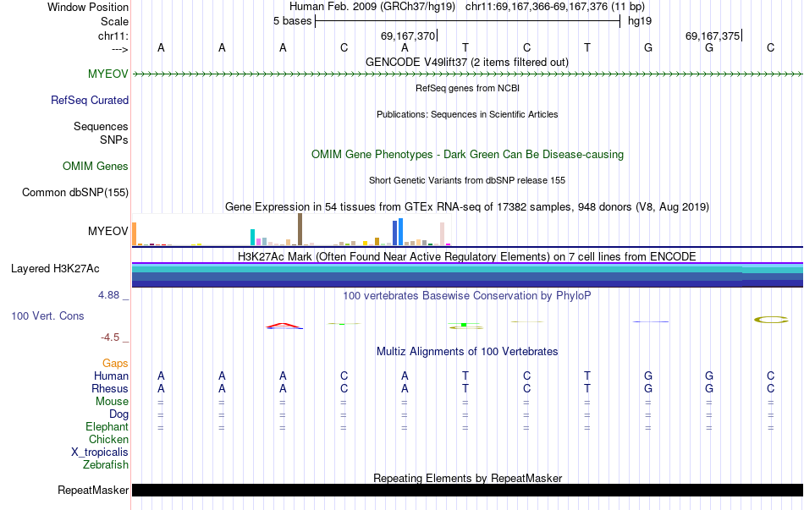Click the black RepeatMasker element bar
The width and height of the screenshot is (804, 510).
click(x=467, y=490)
